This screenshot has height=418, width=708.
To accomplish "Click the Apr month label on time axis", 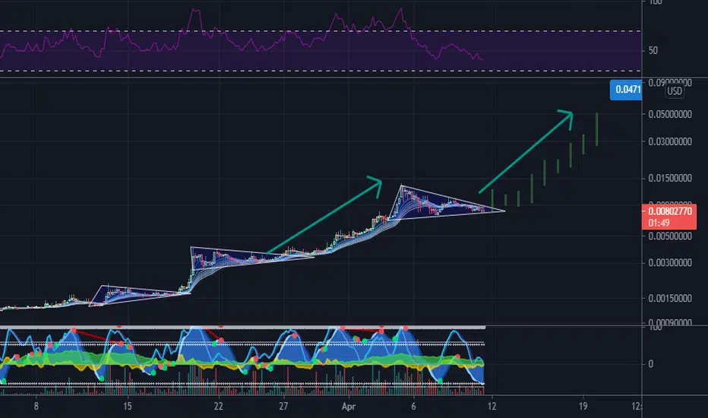I will (349, 407).
